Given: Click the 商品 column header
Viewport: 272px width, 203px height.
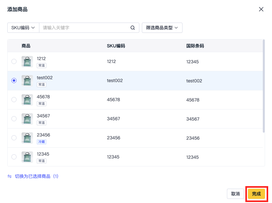Looking at the screenshot, I should pyautogui.click(x=26, y=46).
